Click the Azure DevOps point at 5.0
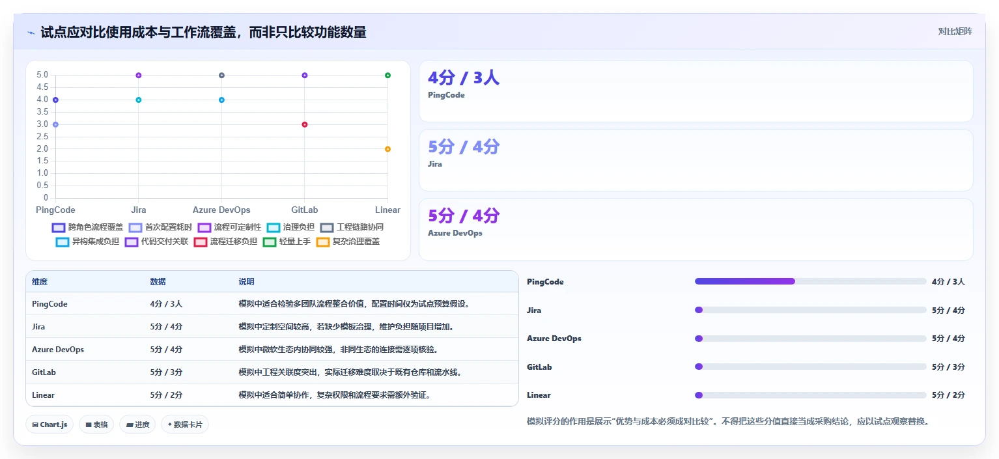Viewport: 999px width, 459px height. 221,76
